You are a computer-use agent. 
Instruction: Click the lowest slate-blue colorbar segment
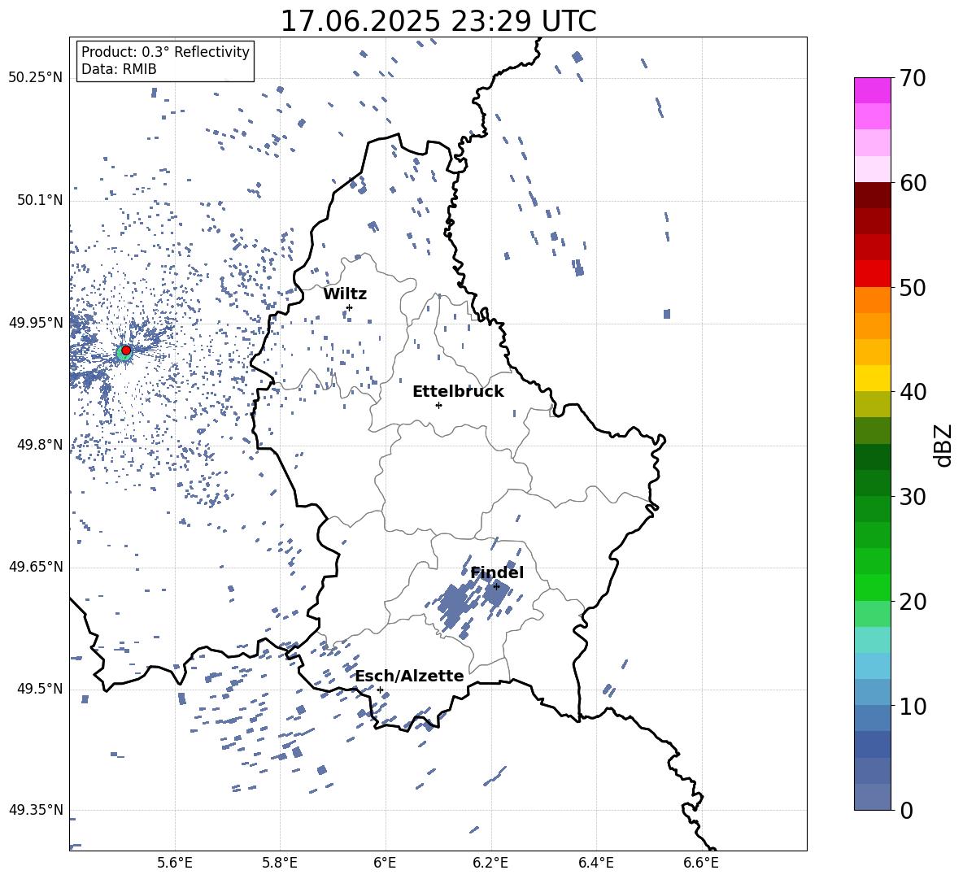click(x=873, y=797)
